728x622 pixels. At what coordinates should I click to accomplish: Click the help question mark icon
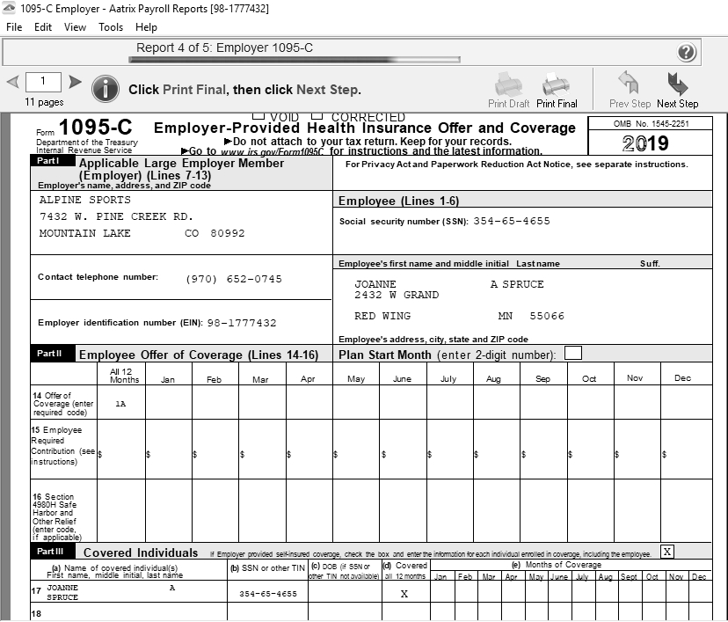pyautogui.click(x=687, y=52)
